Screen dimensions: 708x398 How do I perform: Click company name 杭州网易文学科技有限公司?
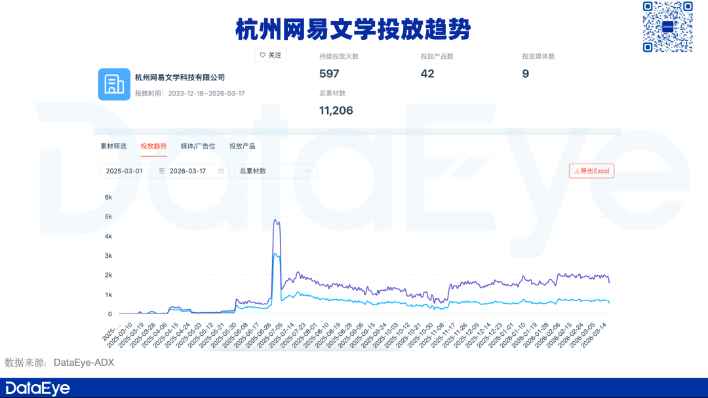tap(180, 77)
